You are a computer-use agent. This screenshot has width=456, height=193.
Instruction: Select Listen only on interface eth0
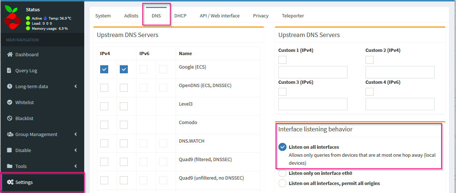click(282, 173)
